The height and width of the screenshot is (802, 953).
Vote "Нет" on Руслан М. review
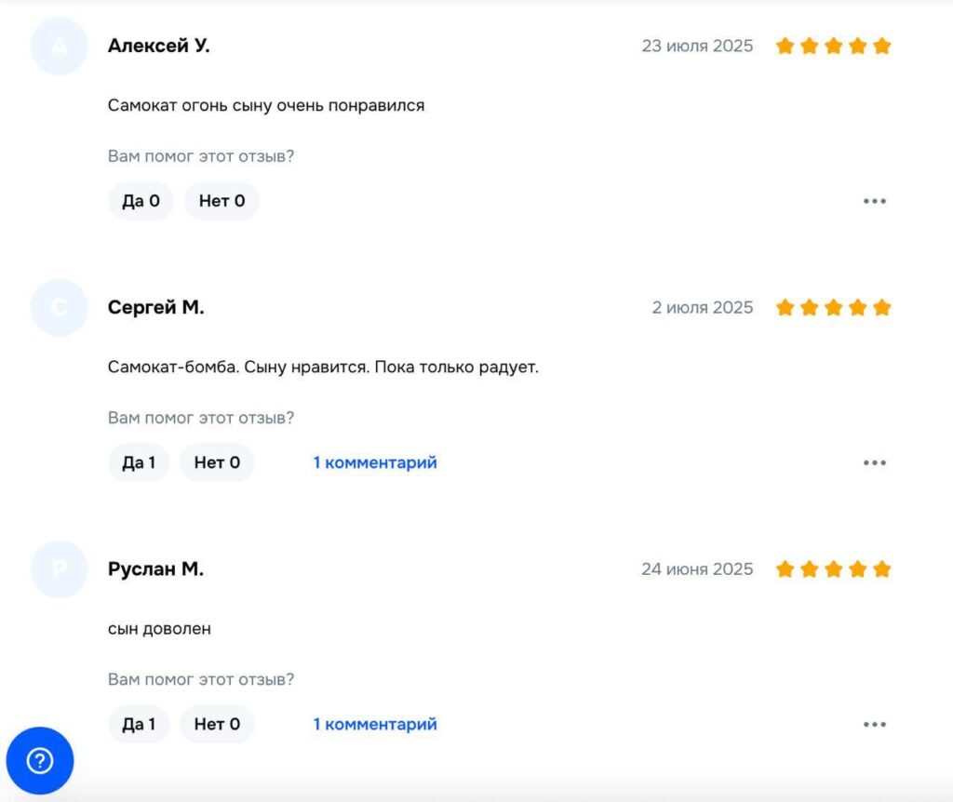coord(217,724)
